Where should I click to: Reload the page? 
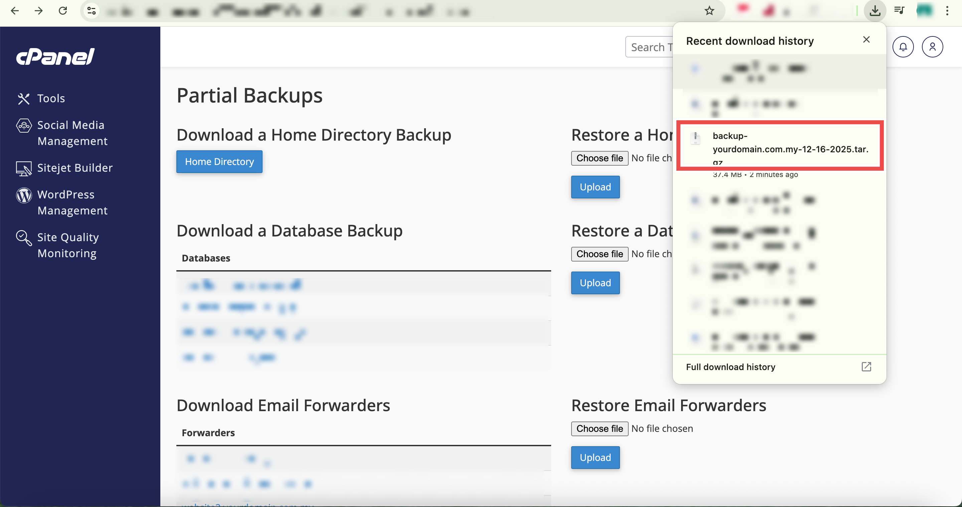tap(63, 11)
